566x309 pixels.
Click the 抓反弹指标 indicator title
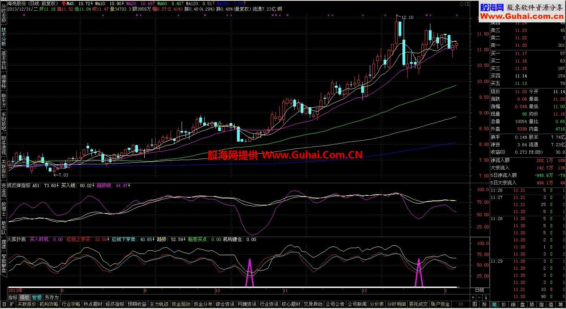point(19,186)
